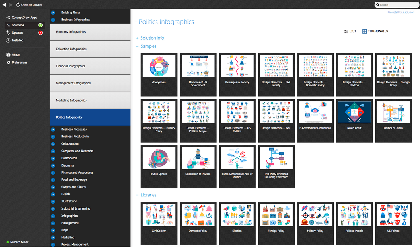This screenshot has height=247, width=420.
Task: Open the US Politics library
Action: (393, 223)
